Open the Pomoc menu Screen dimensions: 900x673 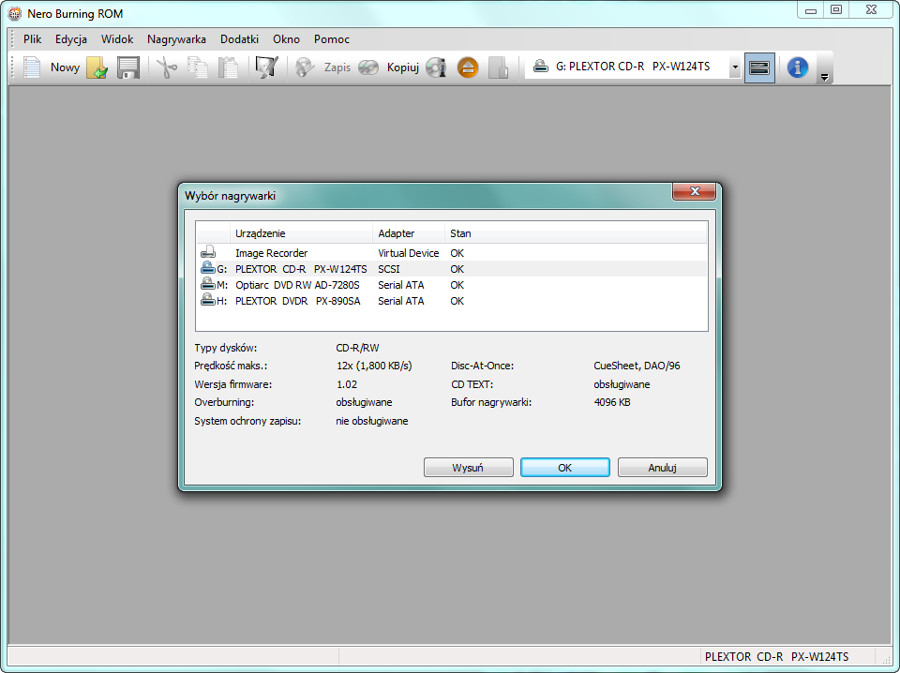tap(332, 39)
